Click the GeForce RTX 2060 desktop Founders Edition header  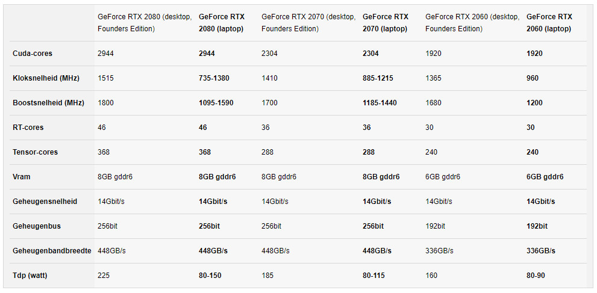click(x=472, y=23)
